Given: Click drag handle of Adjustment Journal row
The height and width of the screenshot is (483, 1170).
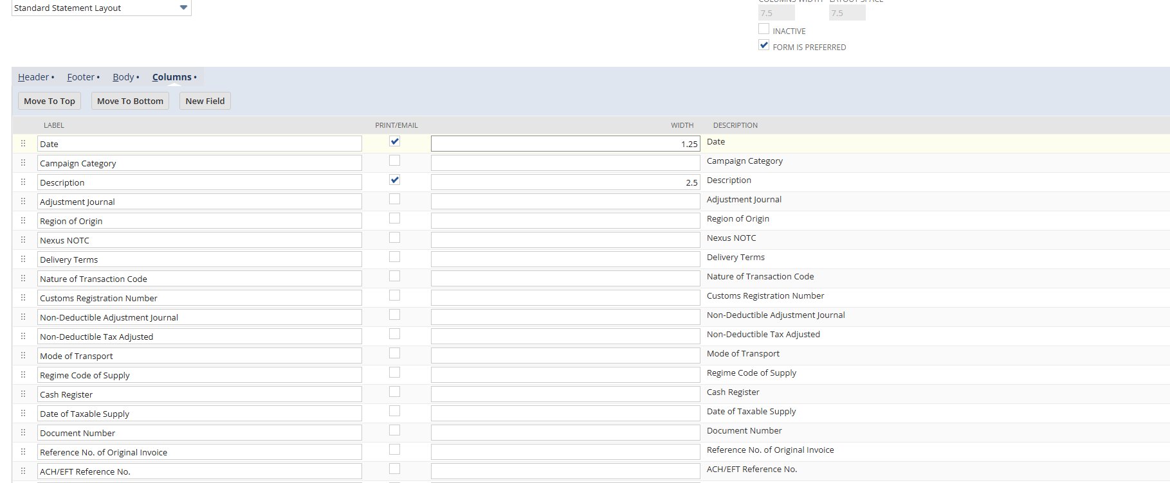Looking at the screenshot, I should pos(23,201).
